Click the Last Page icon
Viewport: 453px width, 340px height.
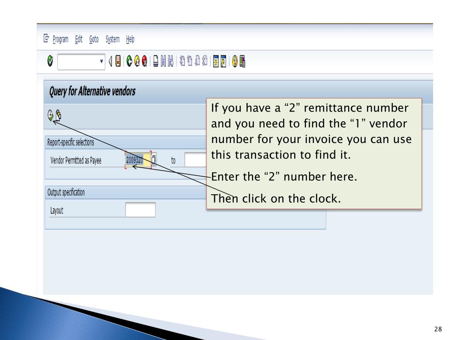pyautogui.click(x=204, y=61)
